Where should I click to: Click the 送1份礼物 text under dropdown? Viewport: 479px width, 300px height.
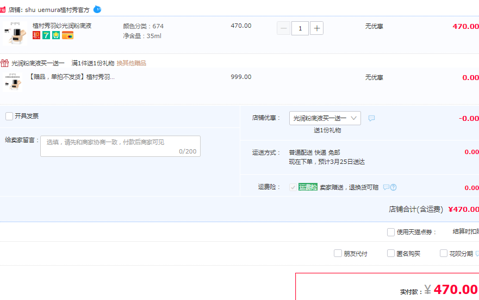(327, 130)
